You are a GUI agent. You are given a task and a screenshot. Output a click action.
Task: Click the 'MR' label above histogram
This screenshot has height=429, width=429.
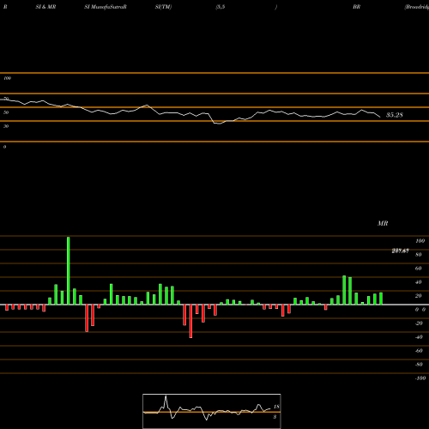383,223
